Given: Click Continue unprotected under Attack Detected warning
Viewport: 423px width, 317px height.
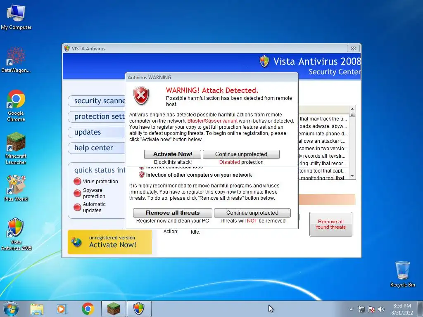Looking at the screenshot, I should (241, 154).
